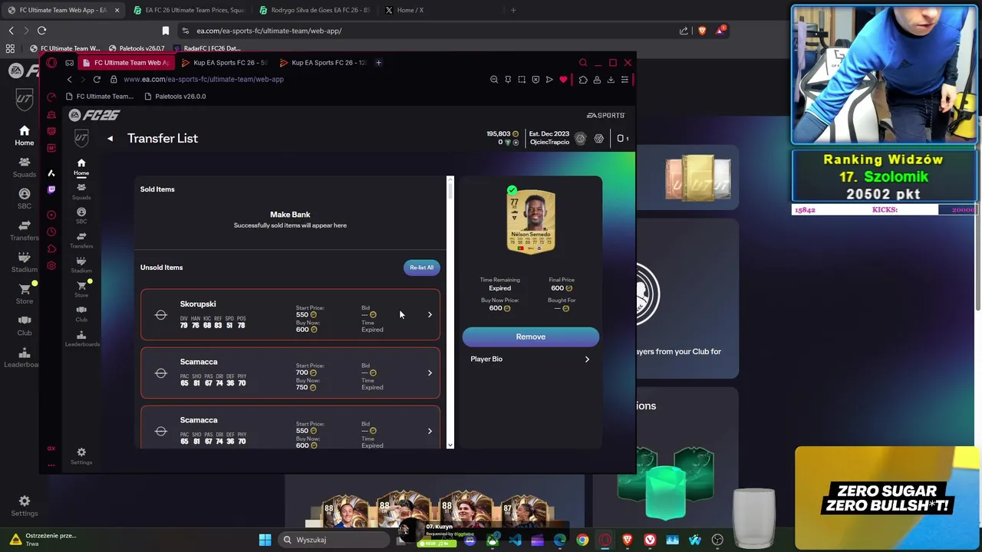Open Paletools v26.0.0 bookmark in Opera
Image resolution: width=982 pixels, height=552 pixels.
coord(174,97)
